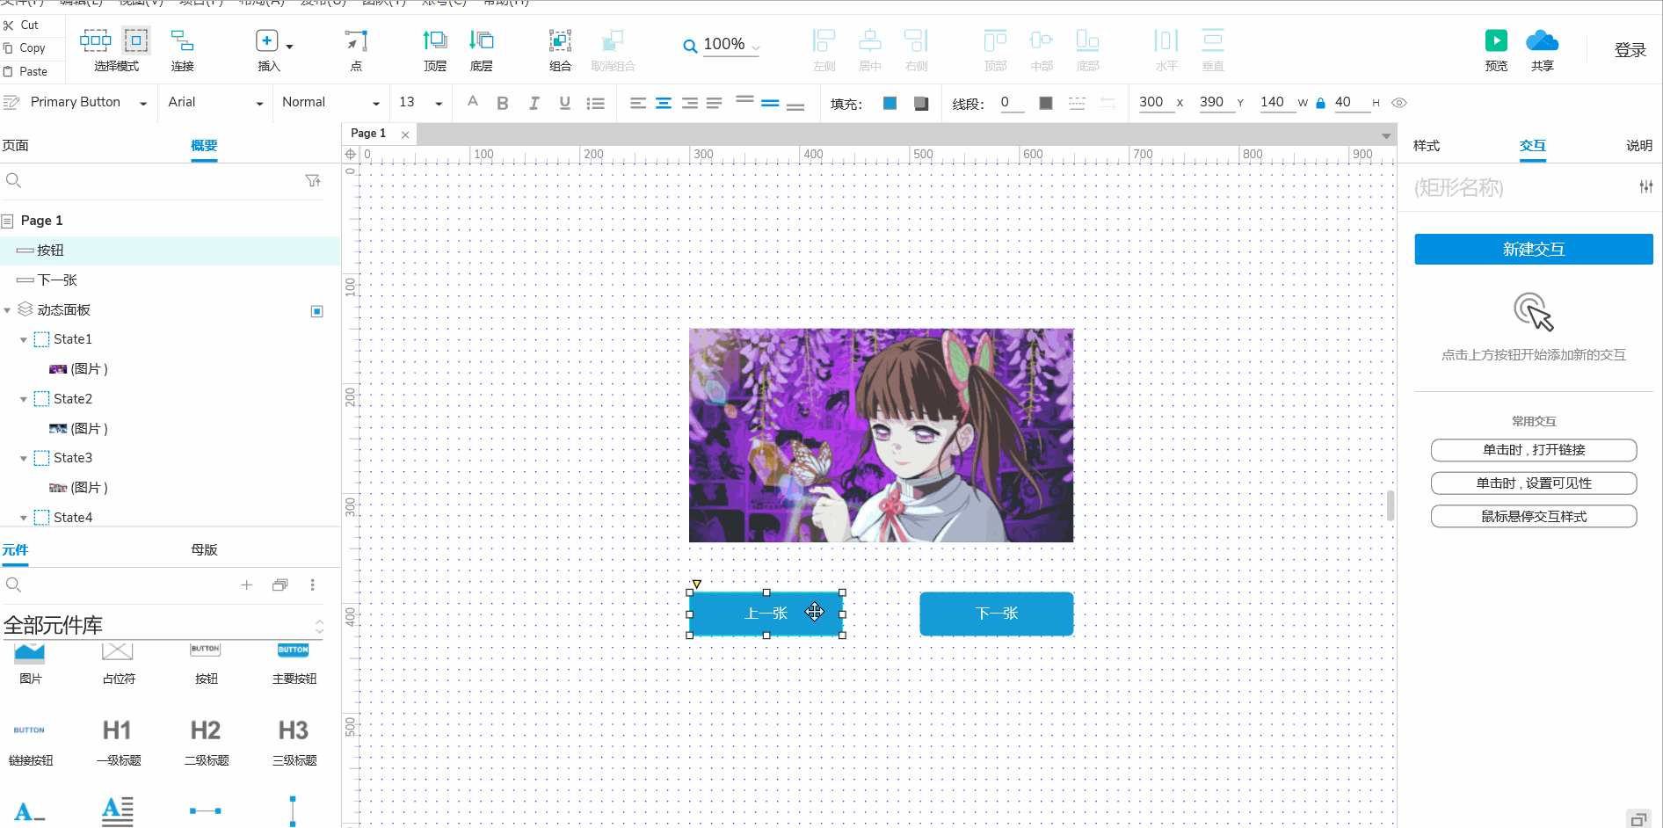Screen dimensions: 1663x828
Task: Open the filter icon in outline panel
Action: [x=313, y=180]
